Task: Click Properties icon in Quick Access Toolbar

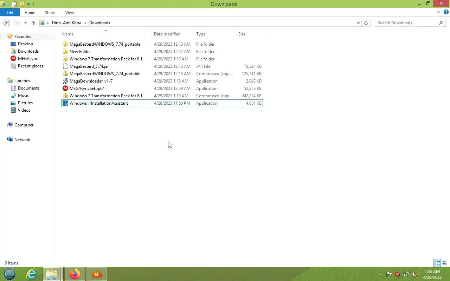Action: point(14,4)
